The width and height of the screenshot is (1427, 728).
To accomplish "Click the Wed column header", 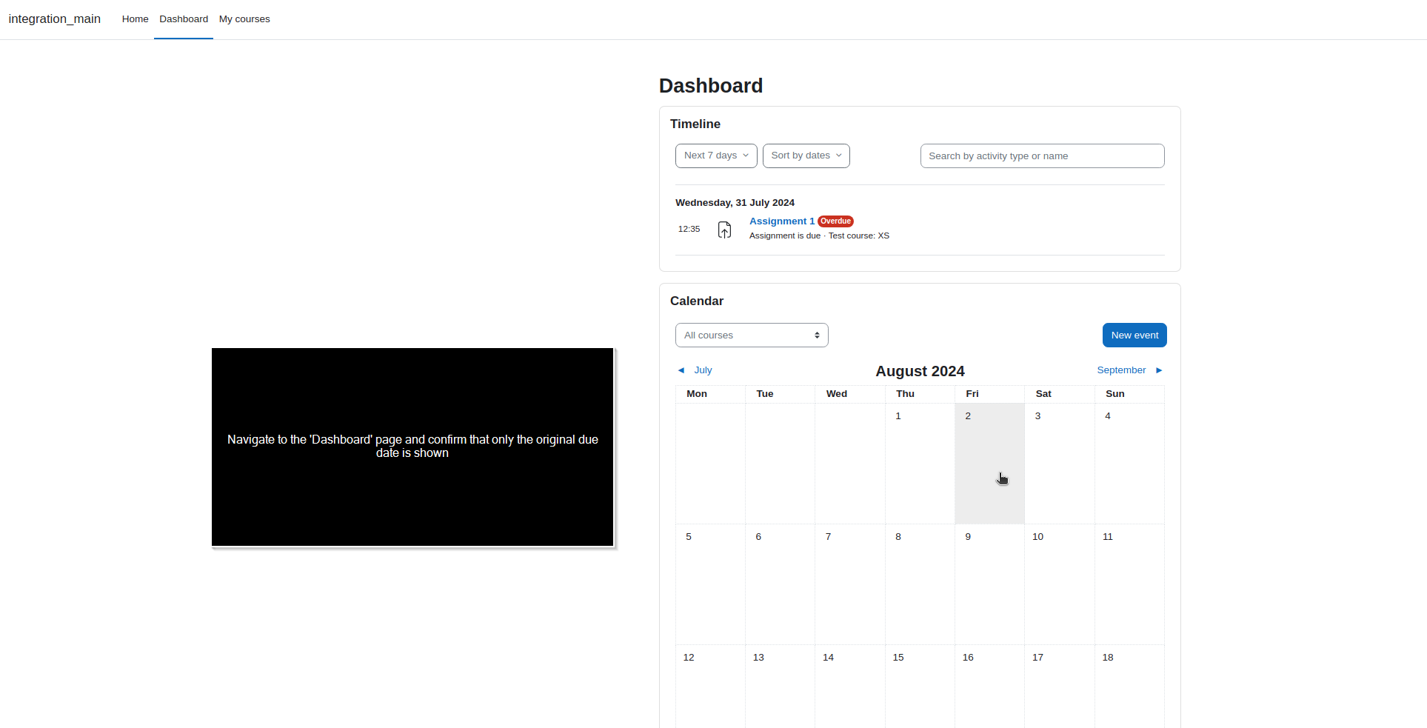I will point(837,394).
